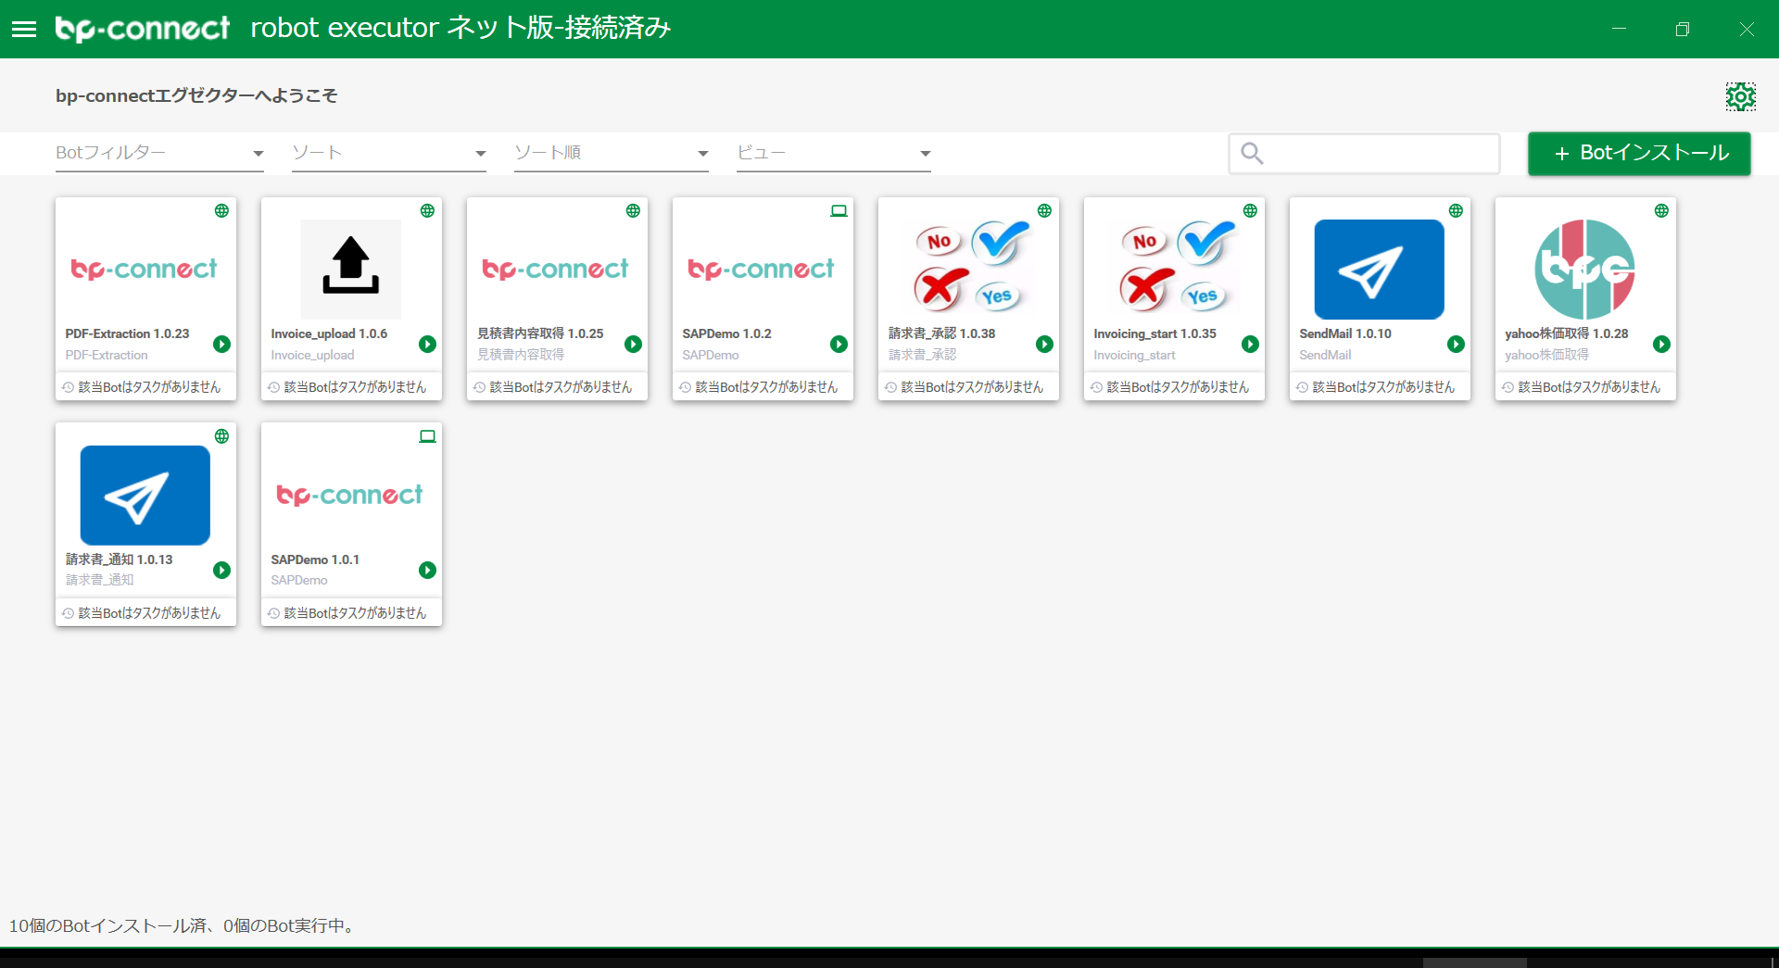Open the ビュー dropdown
Screen dimensions: 1779x968
click(834, 153)
